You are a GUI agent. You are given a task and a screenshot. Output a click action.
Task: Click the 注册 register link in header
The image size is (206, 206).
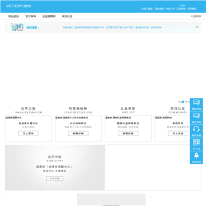point(144,9)
